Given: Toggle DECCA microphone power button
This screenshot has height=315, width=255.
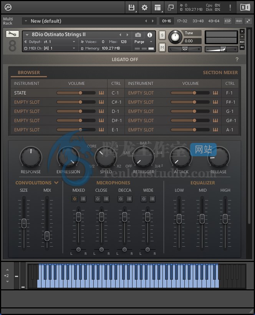Looking at the screenshot, I should (121, 199).
